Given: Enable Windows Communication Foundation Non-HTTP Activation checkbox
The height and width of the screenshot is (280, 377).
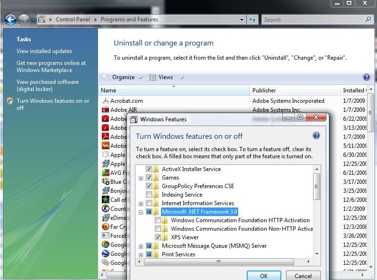Looking at the screenshot, I should [158, 228].
